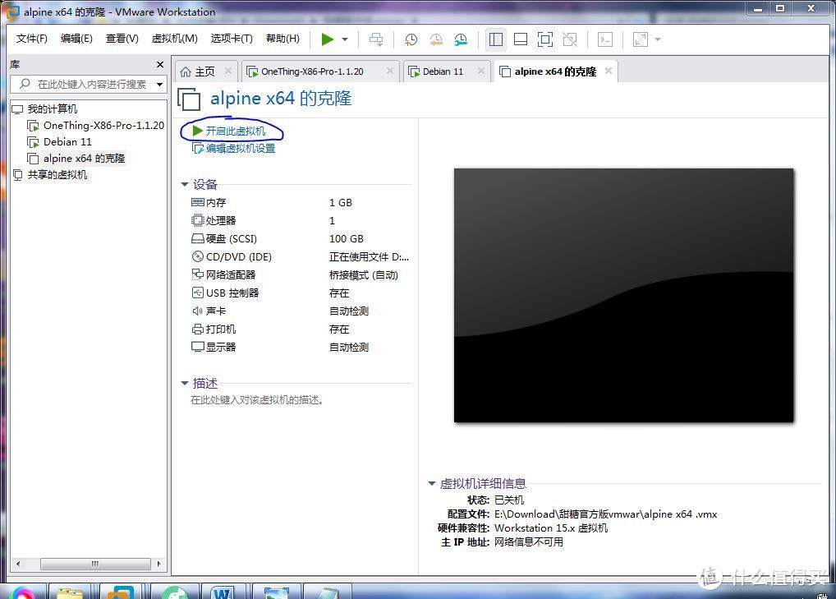Image resolution: width=836 pixels, height=599 pixels.
Task: Switch to full screen mode
Action: pyautogui.click(x=544, y=39)
